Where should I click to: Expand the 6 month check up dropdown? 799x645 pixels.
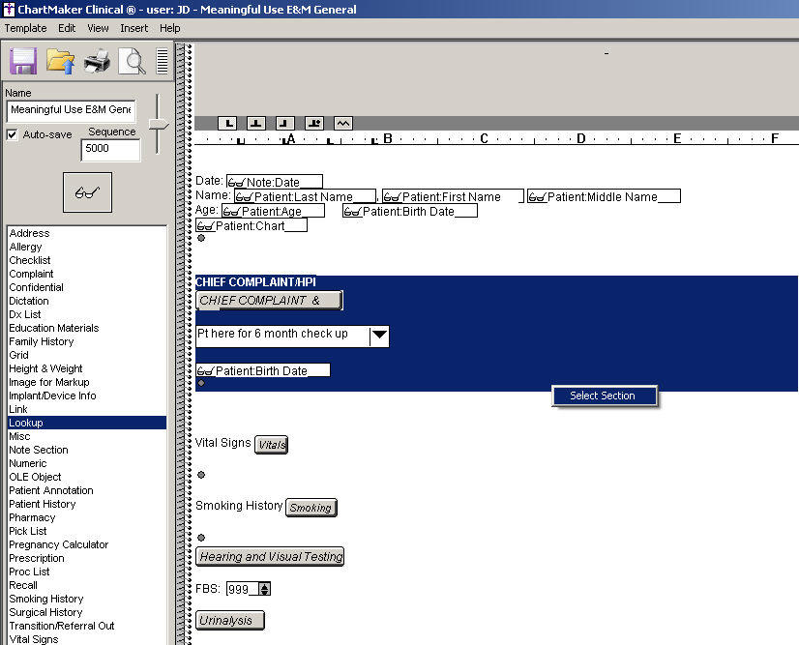(379, 336)
